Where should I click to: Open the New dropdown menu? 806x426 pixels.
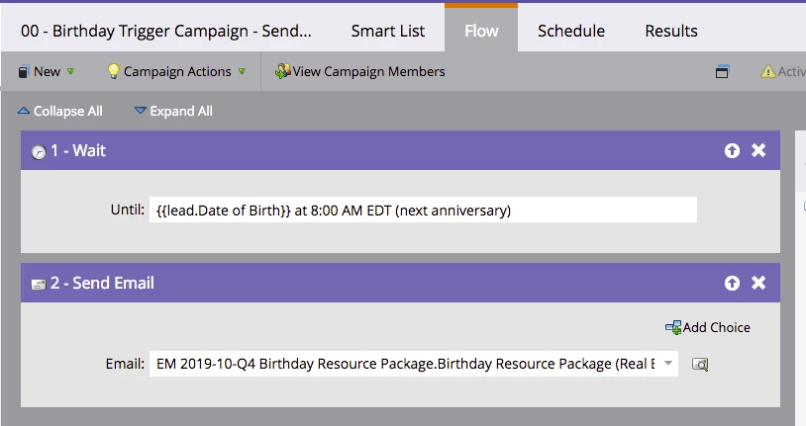(47, 71)
